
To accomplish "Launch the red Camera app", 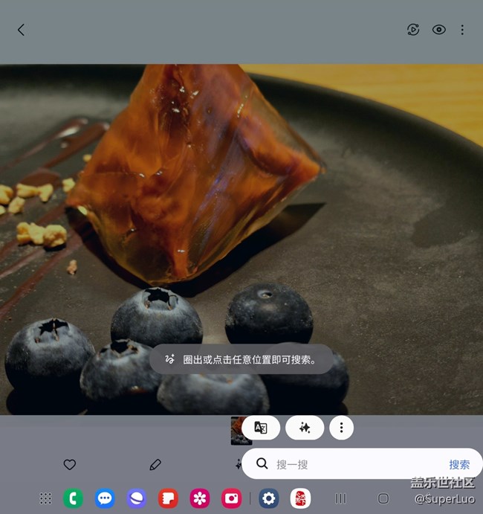I will click(x=232, y=498).
